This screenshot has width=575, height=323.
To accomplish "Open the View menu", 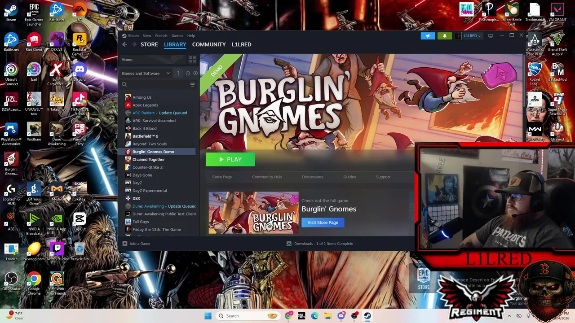I will (147, 36).
